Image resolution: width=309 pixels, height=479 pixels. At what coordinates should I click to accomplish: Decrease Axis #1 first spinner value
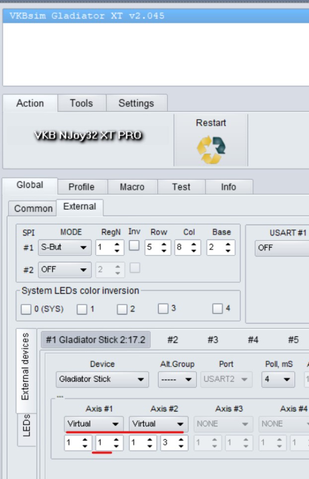pos(85,447)
